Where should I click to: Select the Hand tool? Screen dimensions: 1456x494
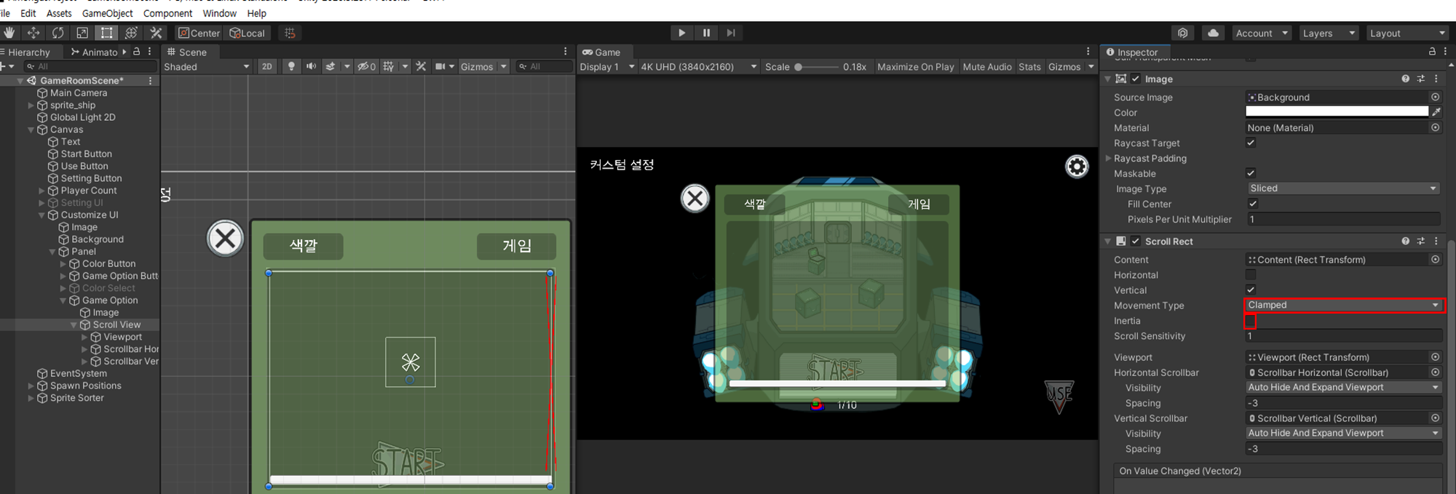pos(9,33)
